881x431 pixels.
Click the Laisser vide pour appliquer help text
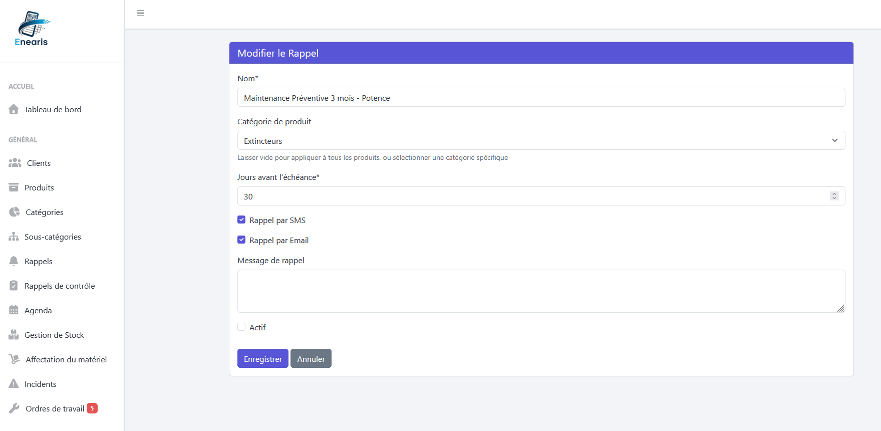373,158
